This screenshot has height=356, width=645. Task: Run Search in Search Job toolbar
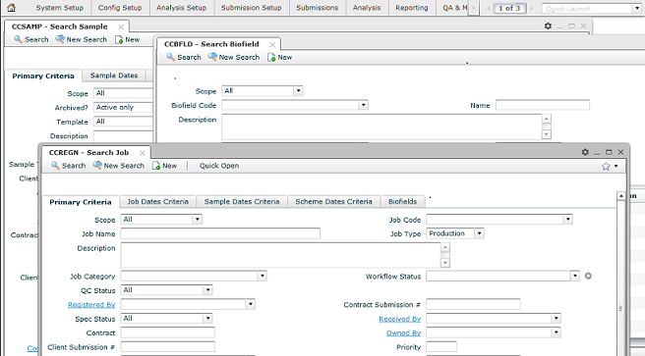point(68,166)
